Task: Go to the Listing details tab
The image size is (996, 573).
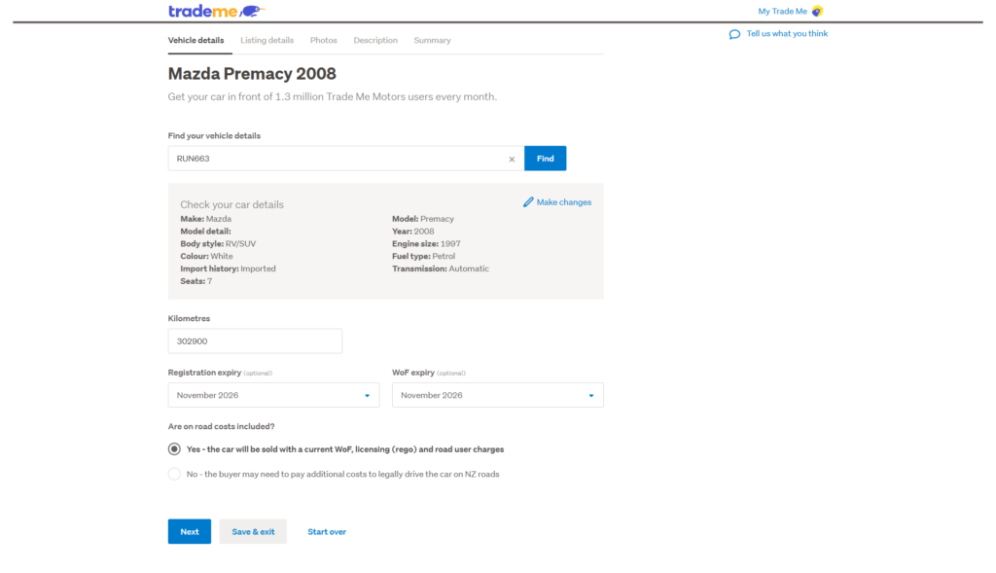Action: click(267, 40)
